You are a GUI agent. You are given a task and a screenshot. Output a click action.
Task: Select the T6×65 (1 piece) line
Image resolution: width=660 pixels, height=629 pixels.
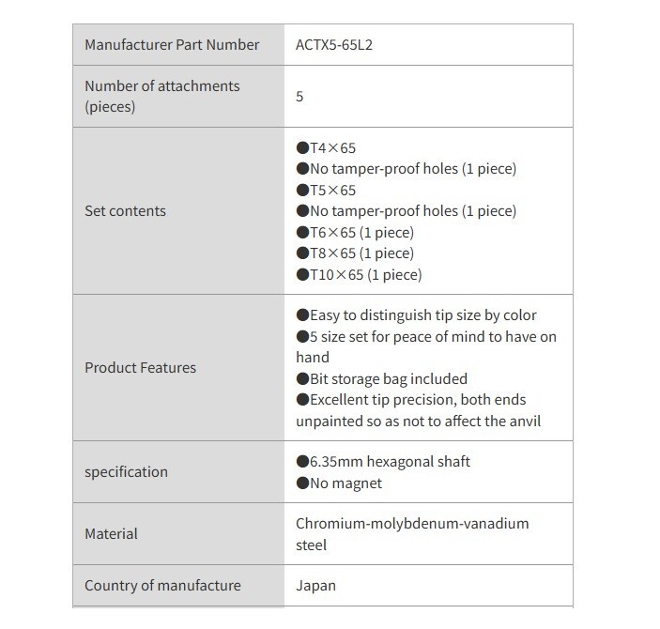355,232
